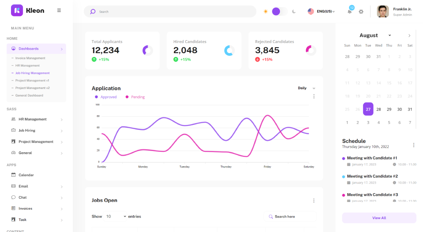Toggle the Pending series in chart legend
The image size is (423, 232).
[135, 97]
